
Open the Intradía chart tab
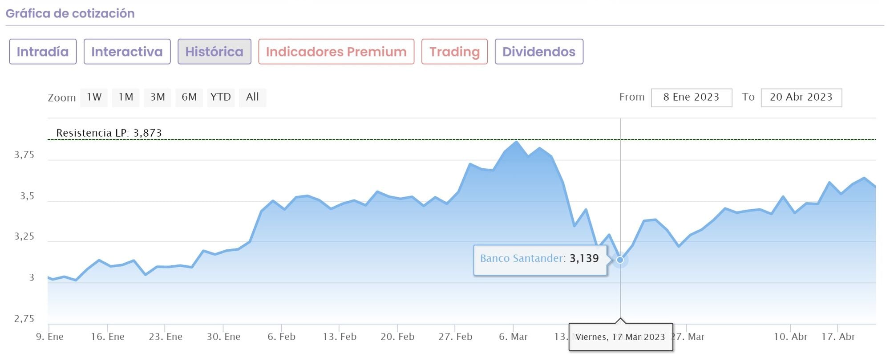[x=43, y=52]
